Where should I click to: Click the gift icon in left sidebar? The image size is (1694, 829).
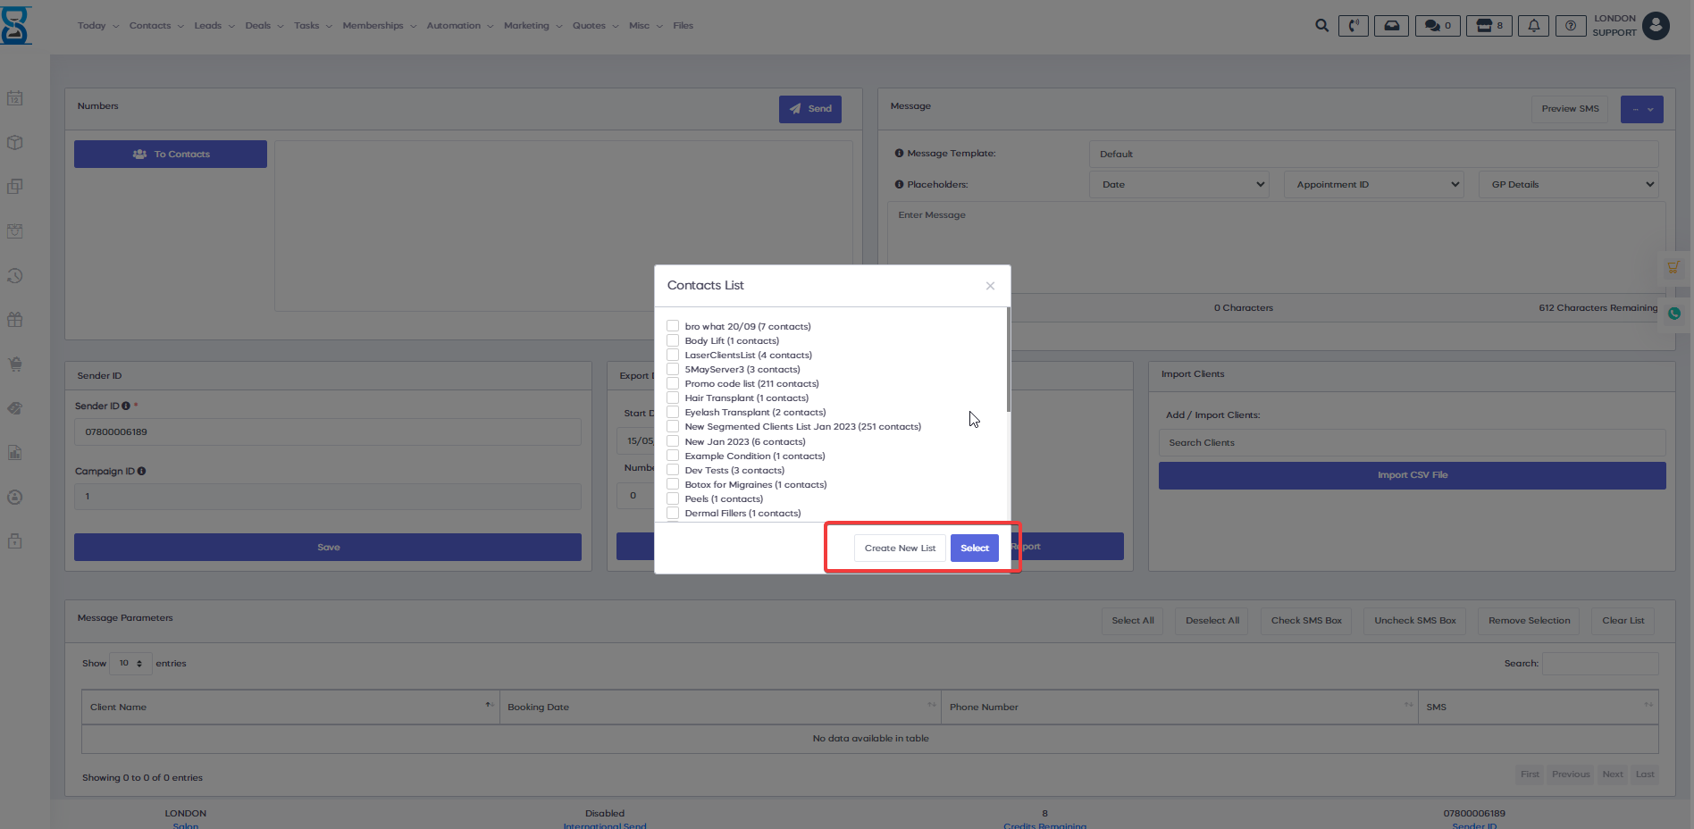[x=15, y=320]
